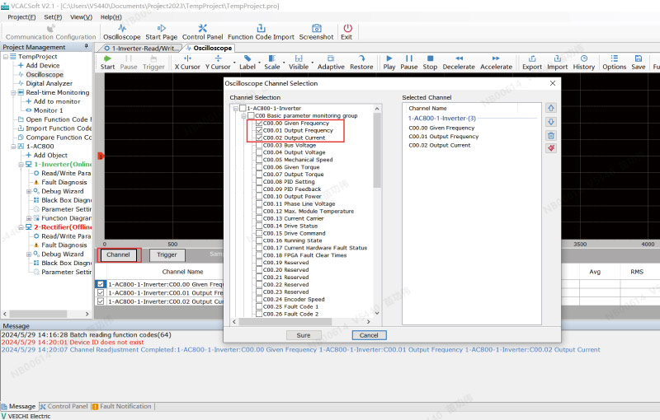Click Accelerate playback icon
Viewport: 660px width, 420px height.
[x=496, y=58]
